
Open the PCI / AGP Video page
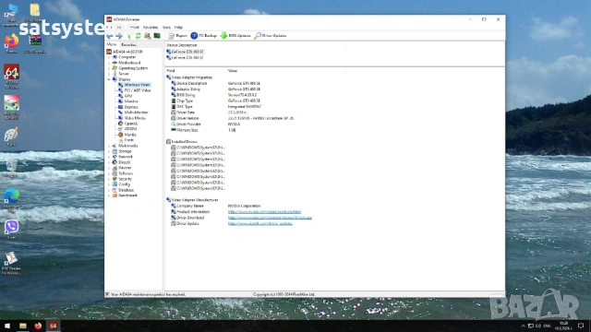(x=135, y=90)
